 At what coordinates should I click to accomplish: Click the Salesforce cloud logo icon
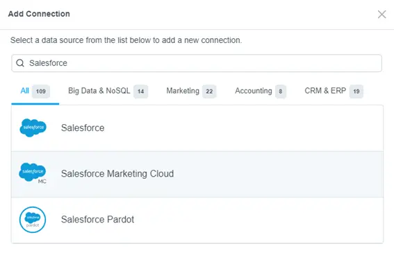tap(33, 128)
